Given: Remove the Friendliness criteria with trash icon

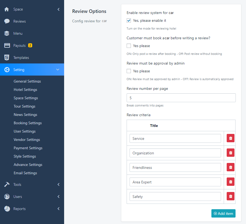Looking at the screenshot, I should coord(230,168).
